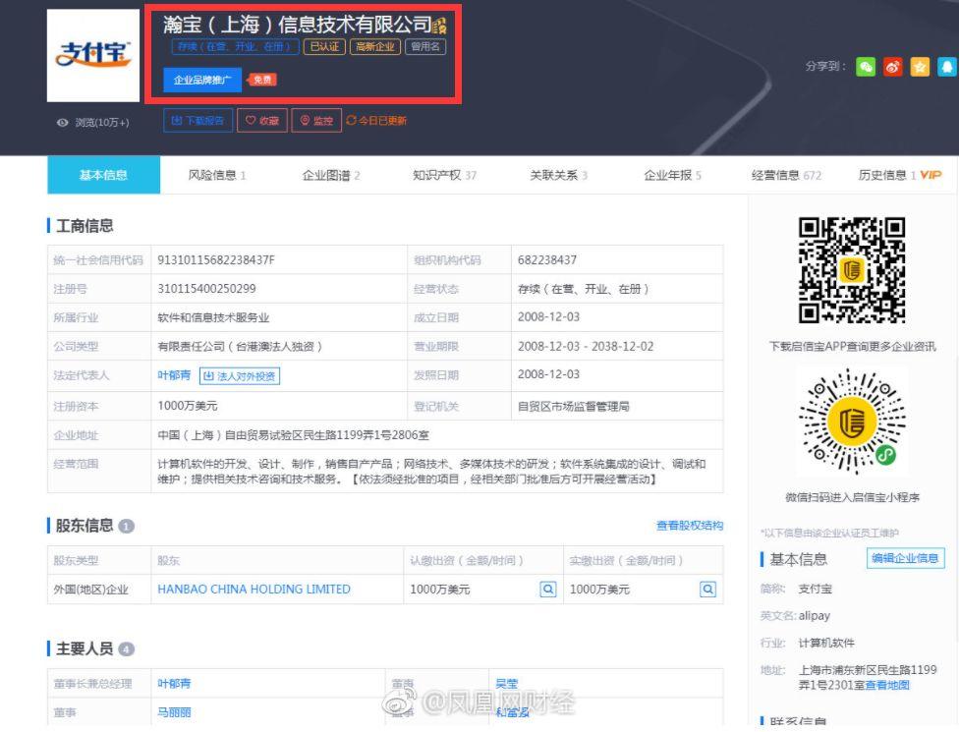
Task: Open the 历史信息 VIP tab
Action: point(900,176)
